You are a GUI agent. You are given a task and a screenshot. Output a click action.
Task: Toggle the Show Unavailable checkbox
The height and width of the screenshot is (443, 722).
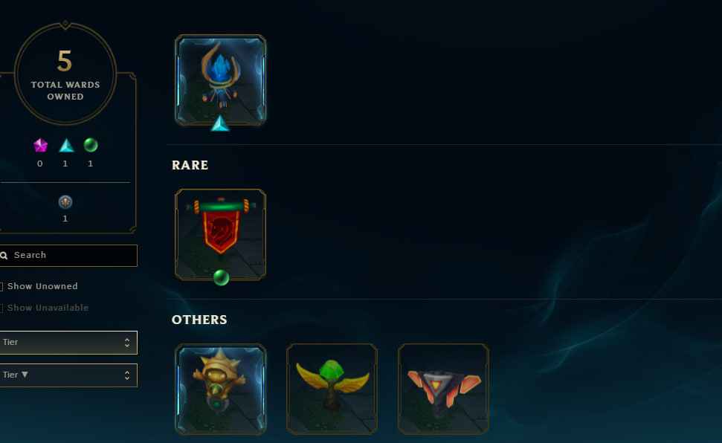tap(1, 308)
